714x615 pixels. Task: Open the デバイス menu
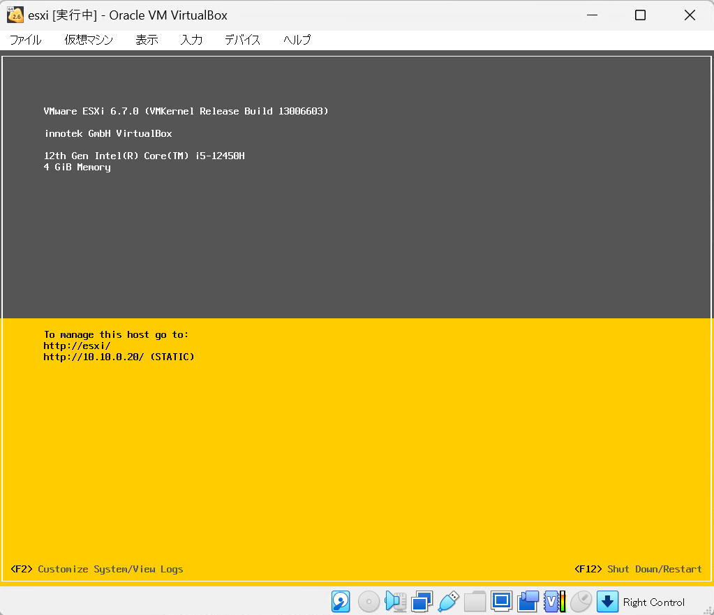242,40
